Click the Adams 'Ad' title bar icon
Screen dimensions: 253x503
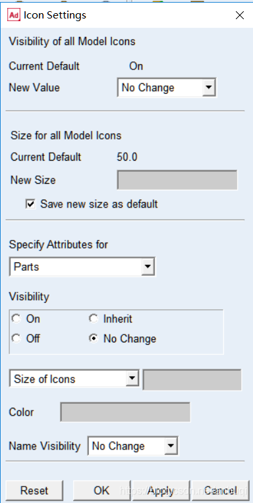(14, 15)
